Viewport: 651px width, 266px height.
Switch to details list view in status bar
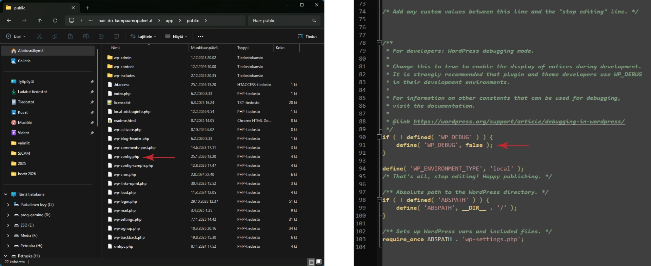[311, 262]
